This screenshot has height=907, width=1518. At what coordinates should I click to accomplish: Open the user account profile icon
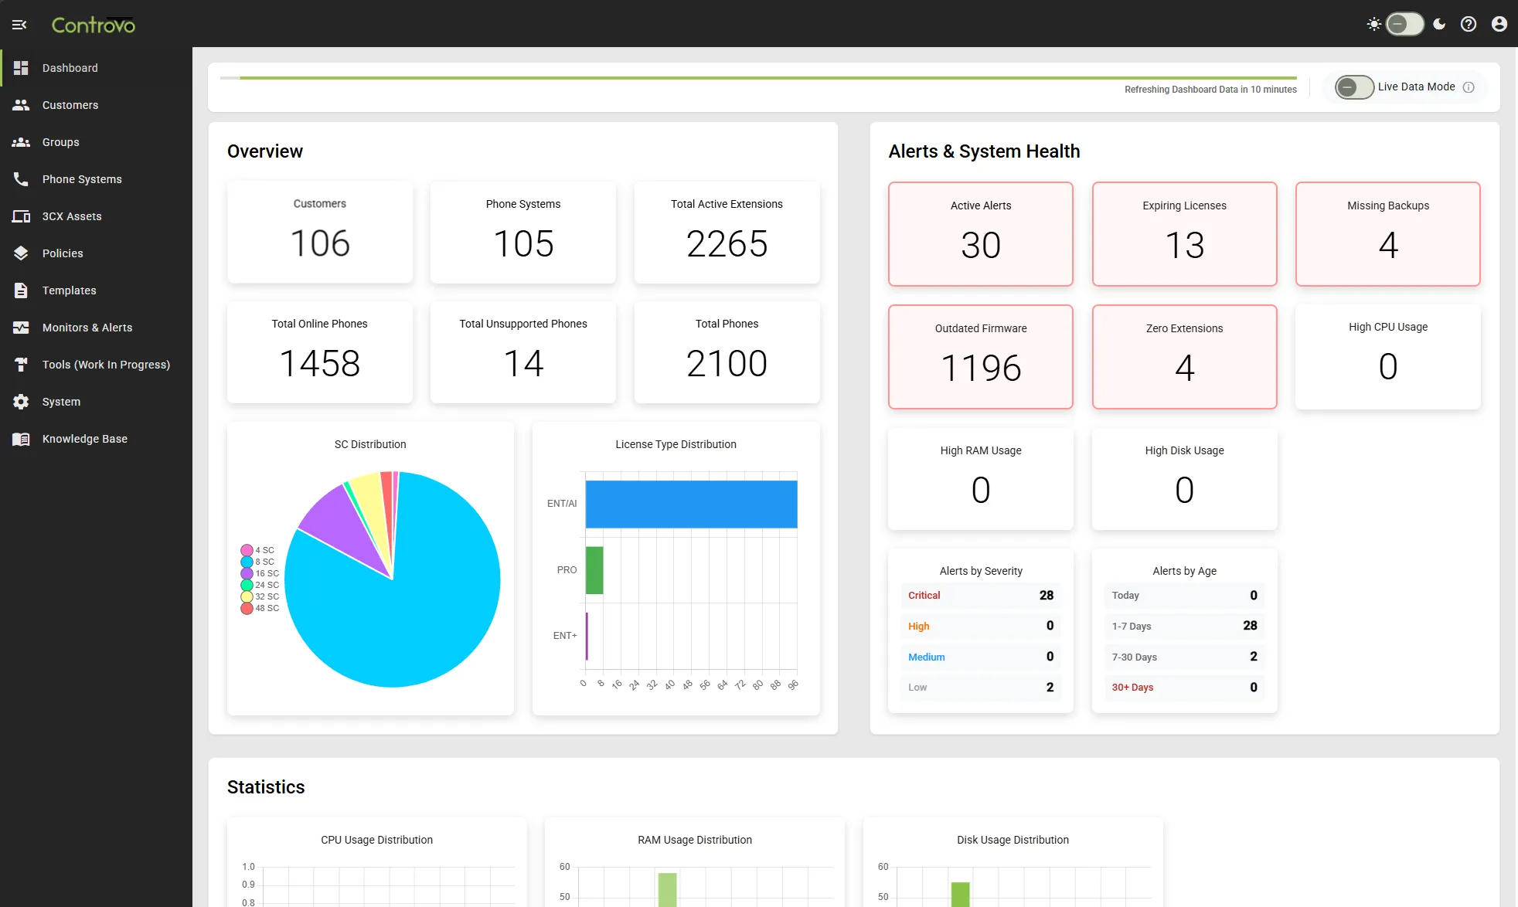coord(1499,24)
